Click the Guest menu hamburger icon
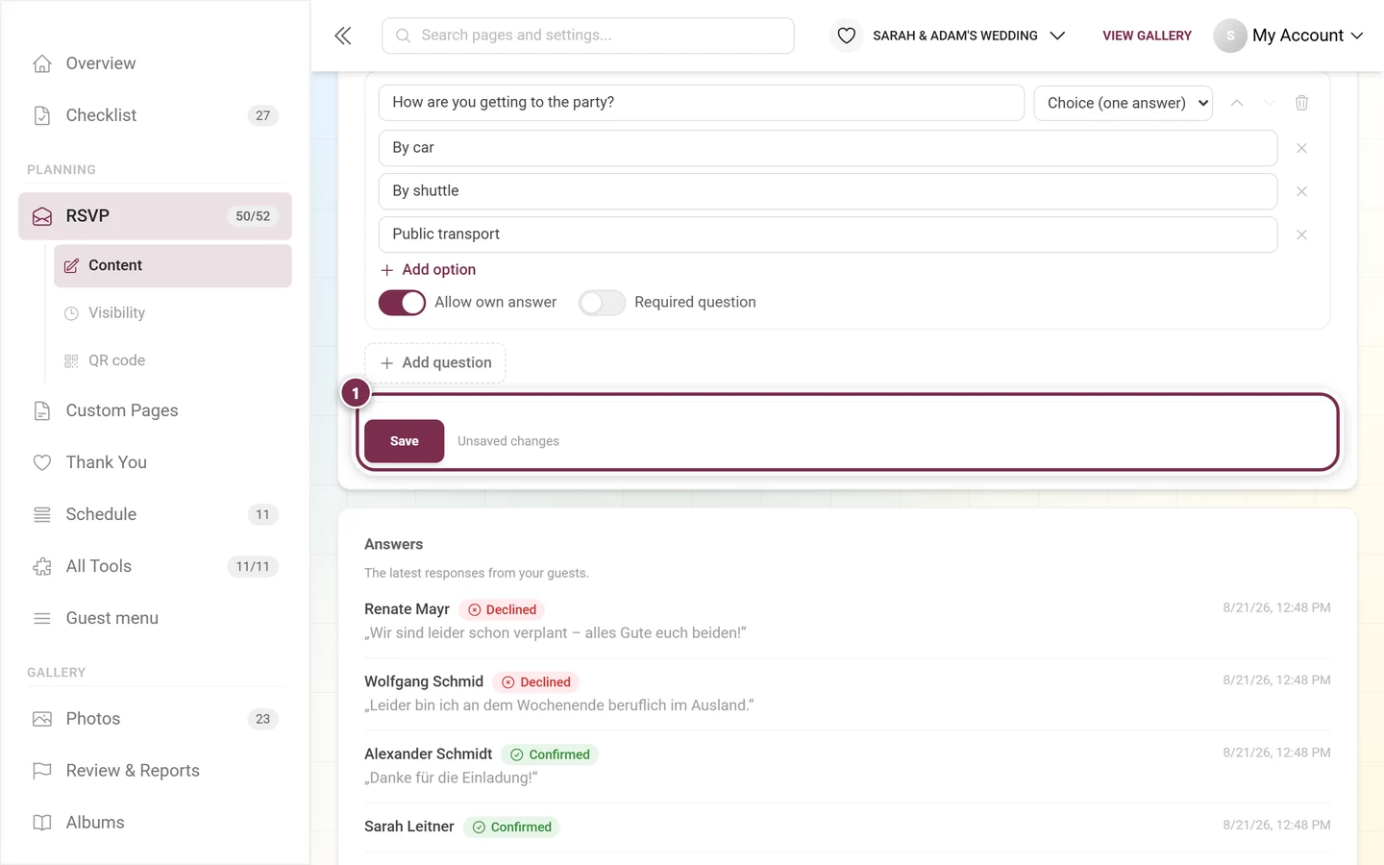Screen dimensions: 1384x865 point(42,619)
